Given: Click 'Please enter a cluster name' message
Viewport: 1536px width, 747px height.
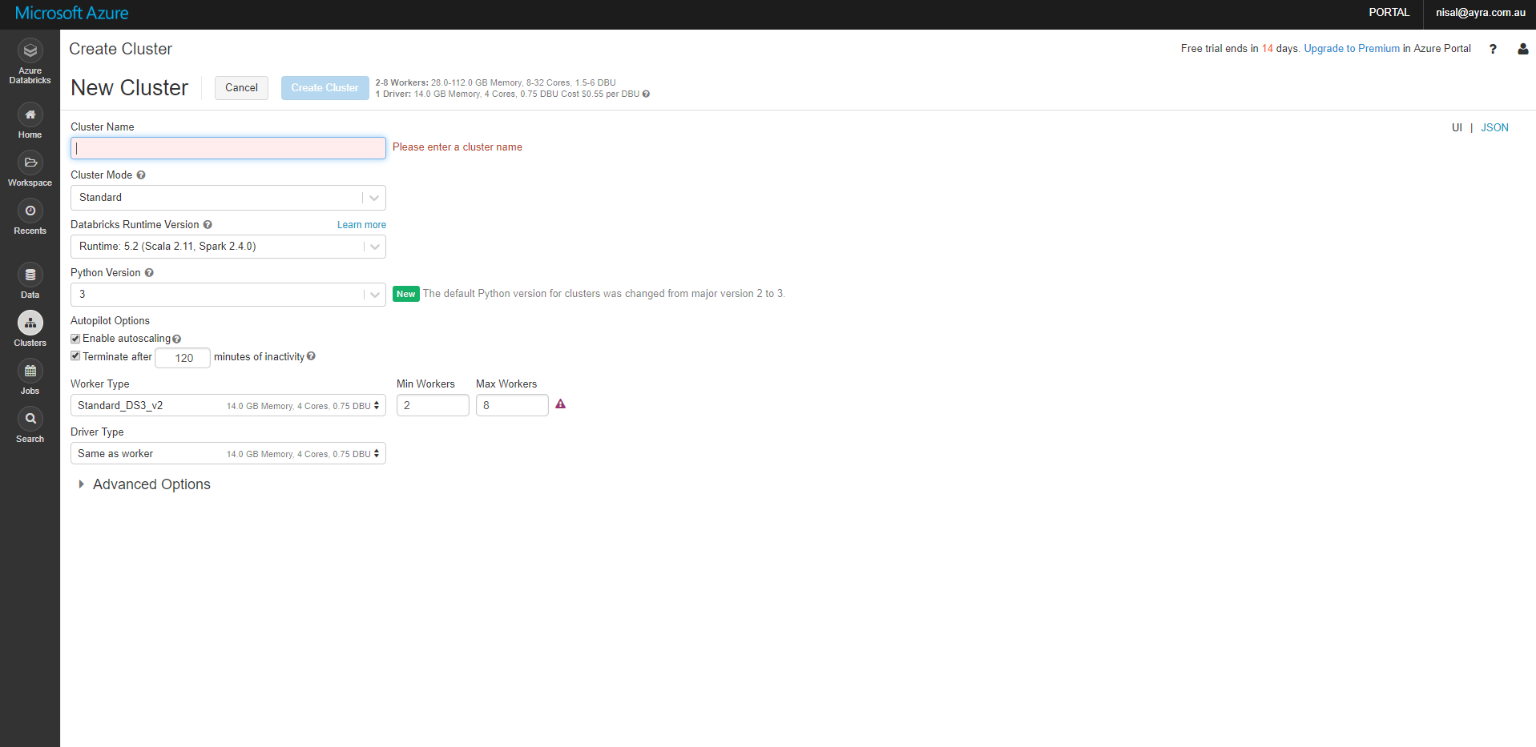Looking at the screenshot, I should 458,147.
